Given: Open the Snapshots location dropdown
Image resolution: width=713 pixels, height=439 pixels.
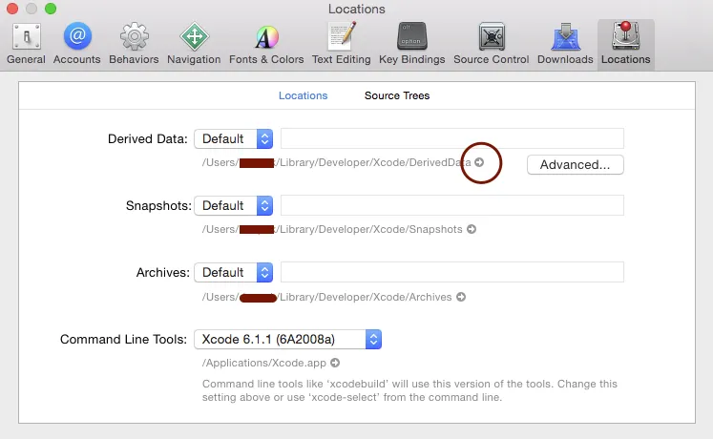Looking at the screenshot, I should 234,205.
